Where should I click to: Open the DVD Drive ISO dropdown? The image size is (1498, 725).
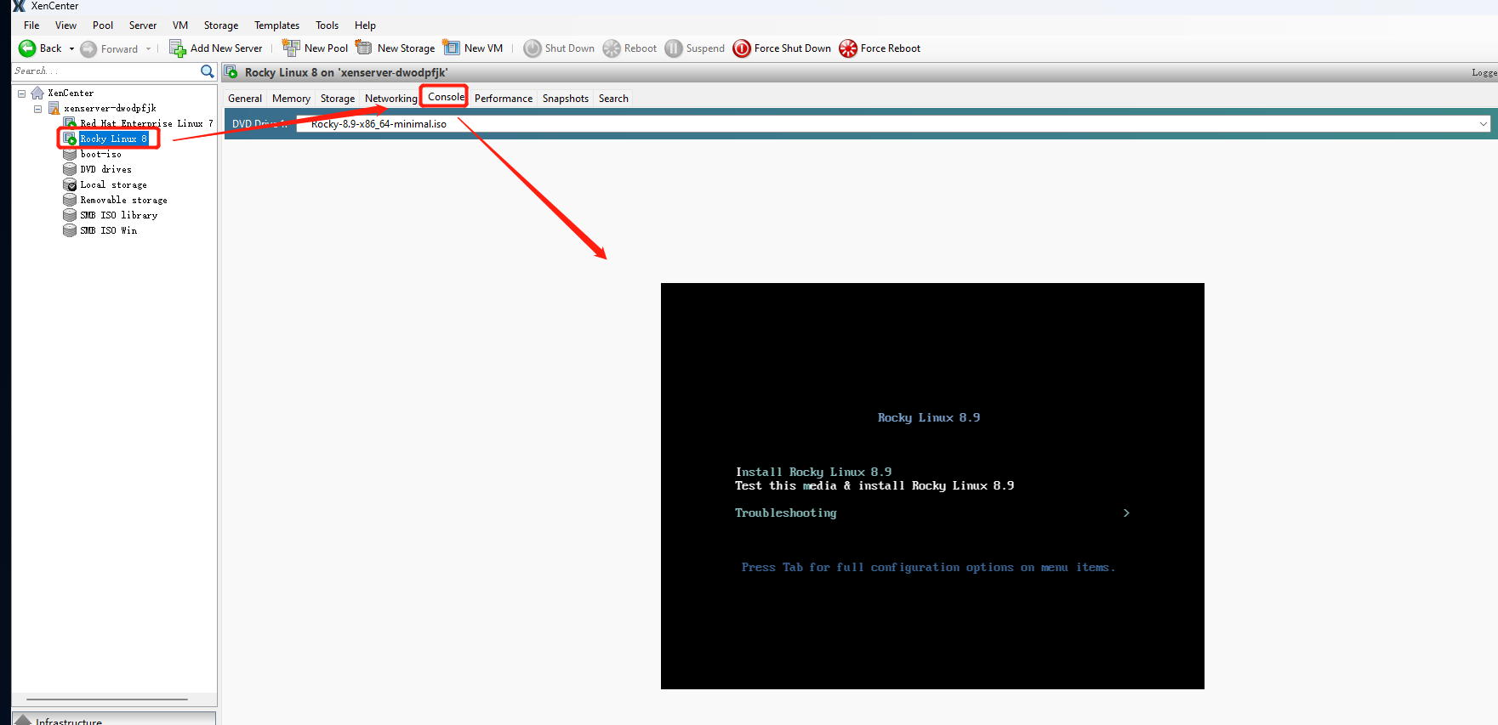tap(1483, 124)
